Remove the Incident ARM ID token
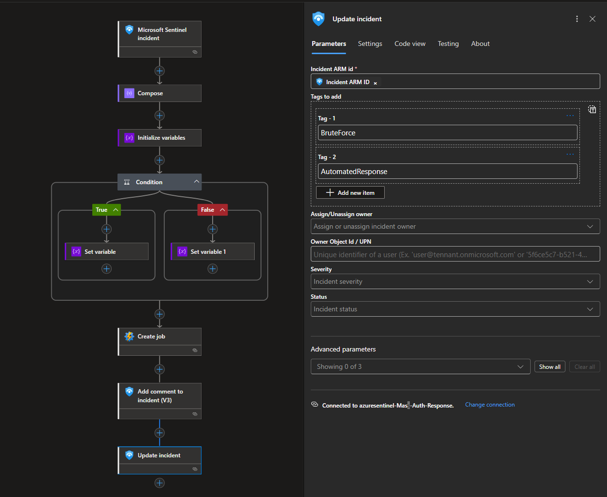 [x=376, y=83]
